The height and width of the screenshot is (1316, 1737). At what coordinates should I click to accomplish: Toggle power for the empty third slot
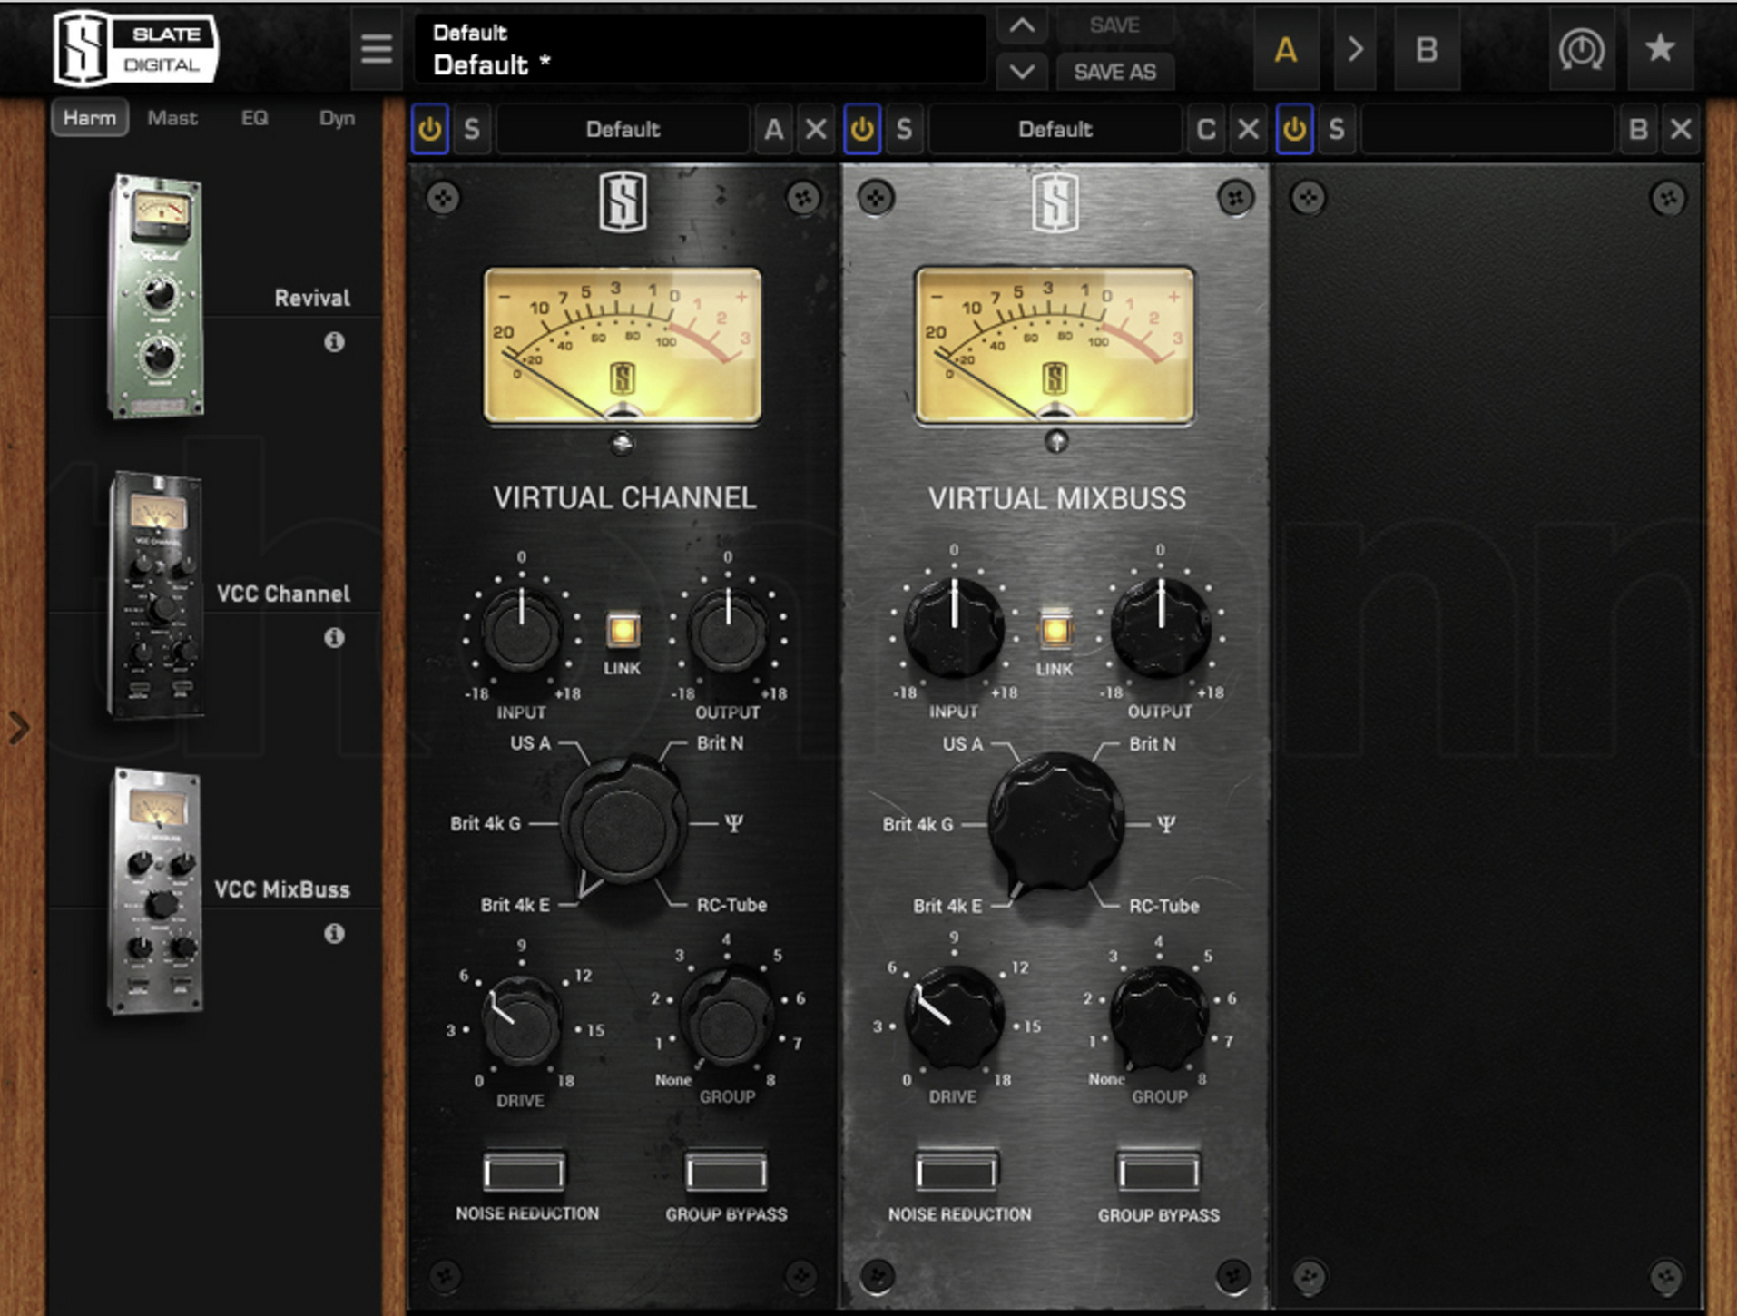1294,129
